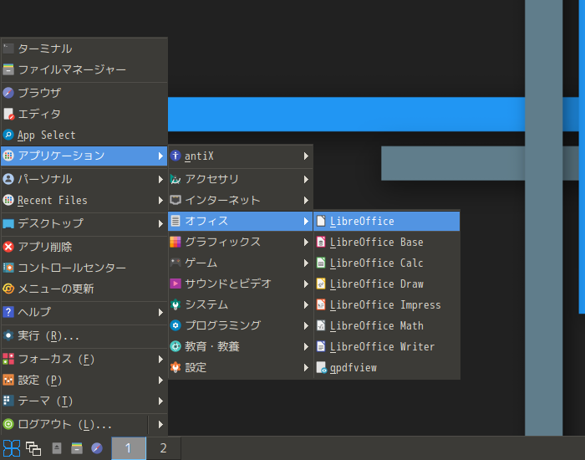
Task: Click the App Select magnifier icon
Action: pos(8,135)
